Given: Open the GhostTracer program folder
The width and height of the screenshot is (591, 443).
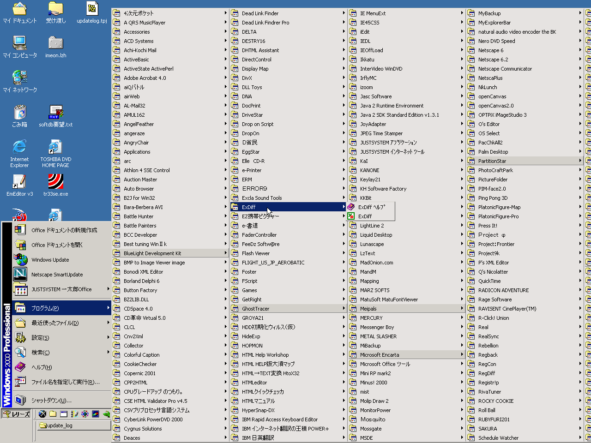Looking at the screenshot, I should click(x=289, y=308).
